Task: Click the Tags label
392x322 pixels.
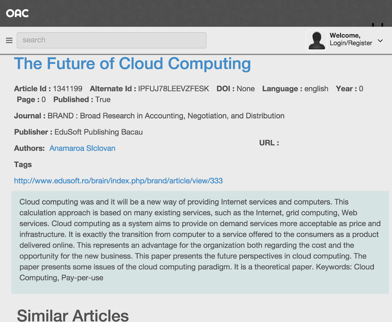Action: tap(23, 164)
